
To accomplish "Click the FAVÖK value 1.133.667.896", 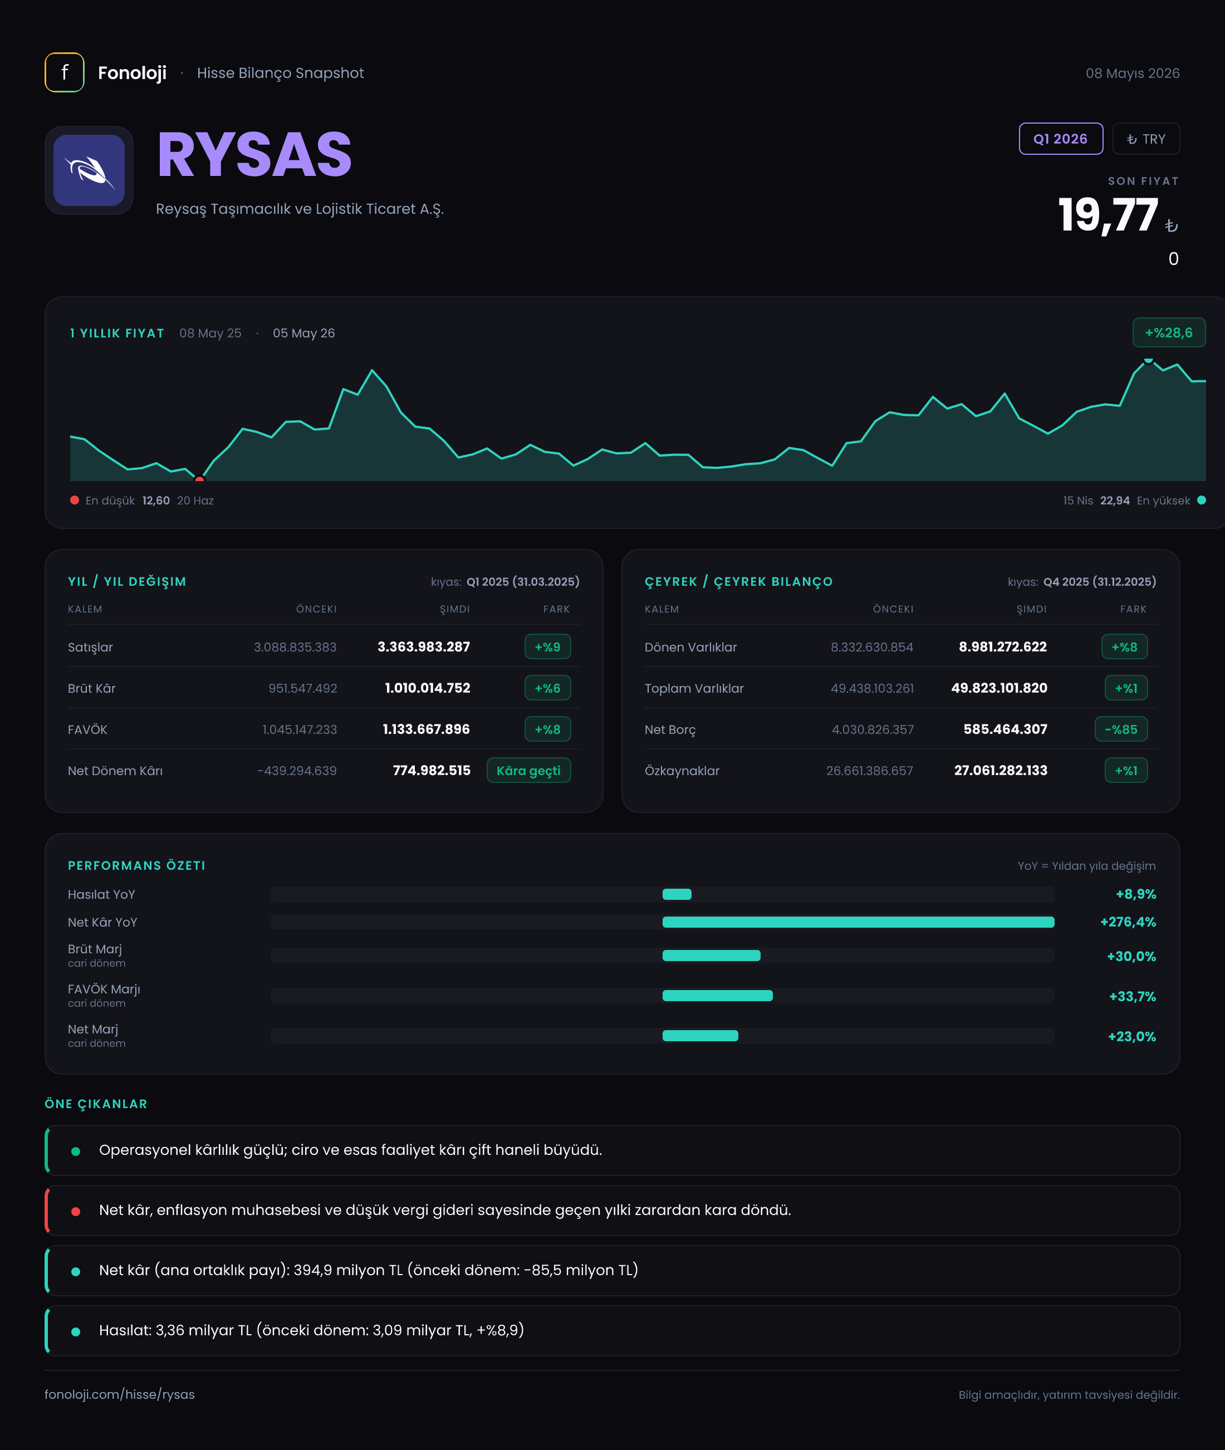I will coord(427,729).
